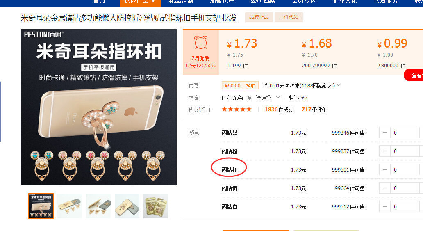Image resolution: width=423 pixels, height=231 pixels.
Task: Open the 公司档案 menu item
Action: coord(263,2)
